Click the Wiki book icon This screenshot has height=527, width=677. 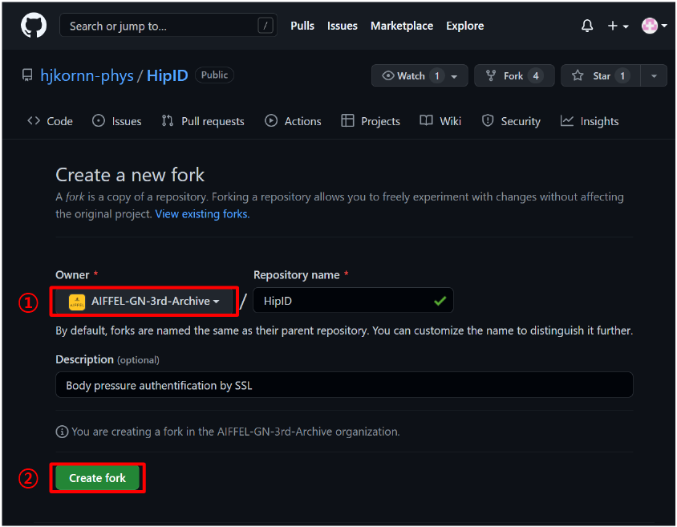tap(426, 120)
